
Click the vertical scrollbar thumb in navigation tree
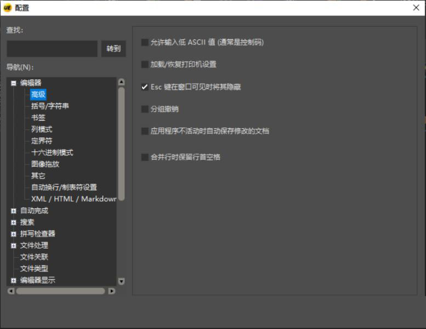pos(122,144)
